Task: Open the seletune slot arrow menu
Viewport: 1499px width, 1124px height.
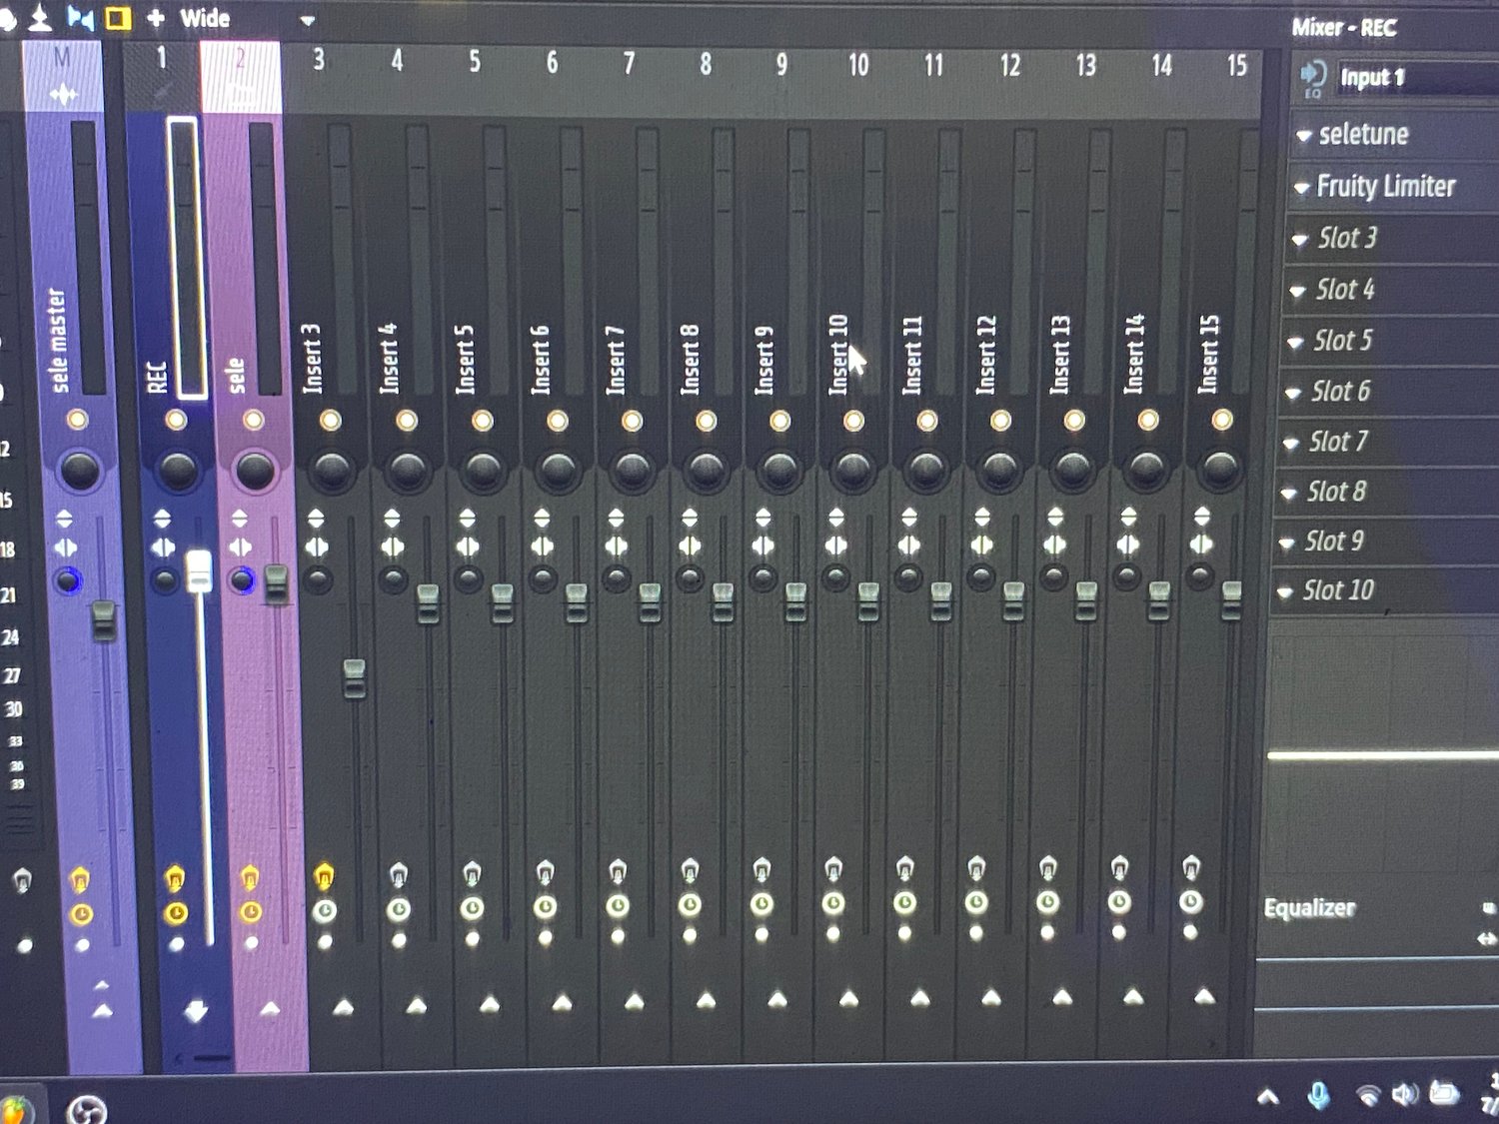Action: point(1303,135)
